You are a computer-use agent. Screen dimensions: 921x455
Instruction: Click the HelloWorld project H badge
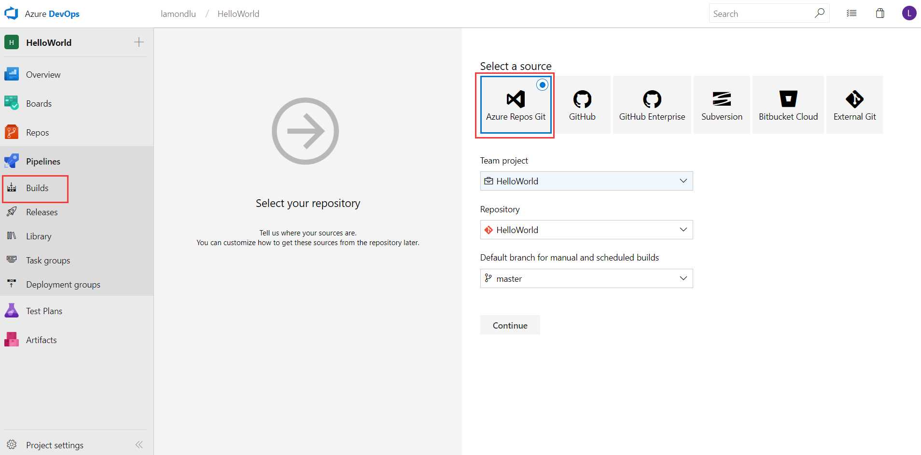tap(12, 42)
